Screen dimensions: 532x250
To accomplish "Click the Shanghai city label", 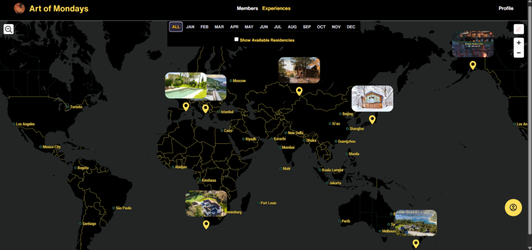I will pyautogui.click(x=356, y=129).
